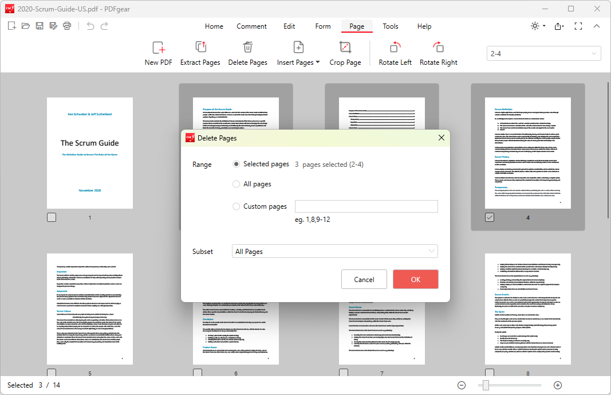
Task: Click the Undo arrow icon
Action: (89, 26)
